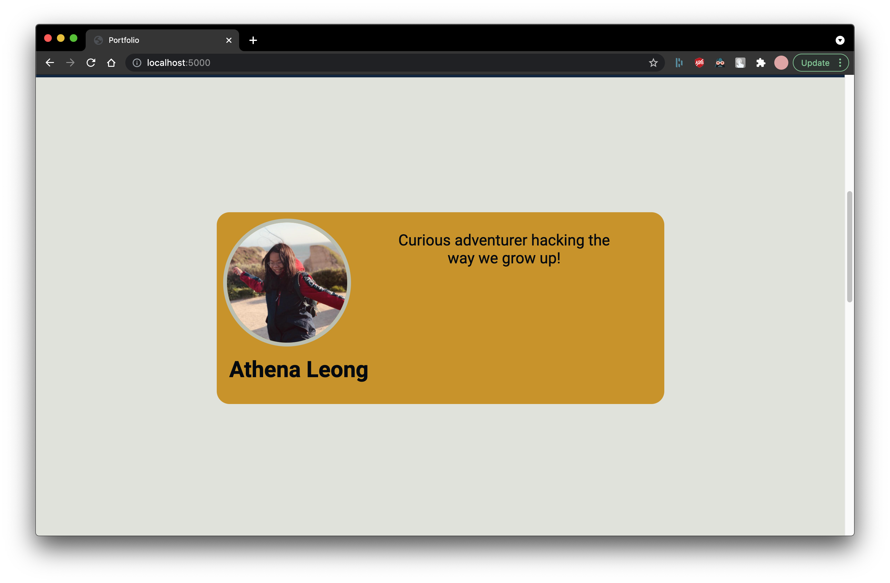Reload the localhost page
The height and width of the screenshot is (583, 890).
91,63
